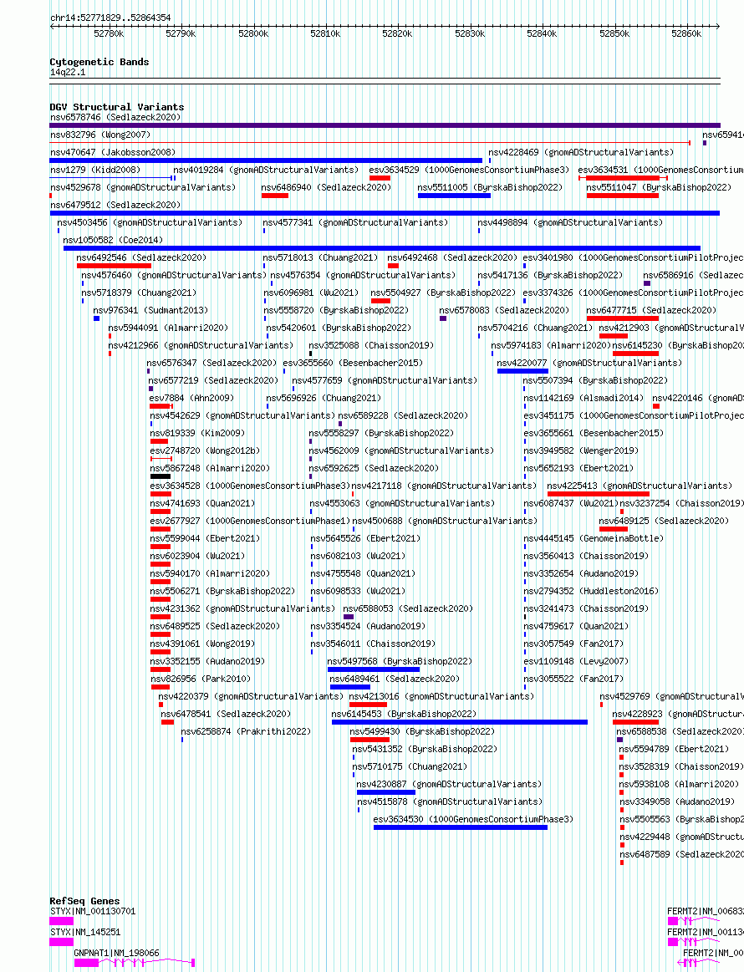744x972 pixels.
Task: Select esv7884 (Ahn2009) label
Action: click(x=192, y=398)
